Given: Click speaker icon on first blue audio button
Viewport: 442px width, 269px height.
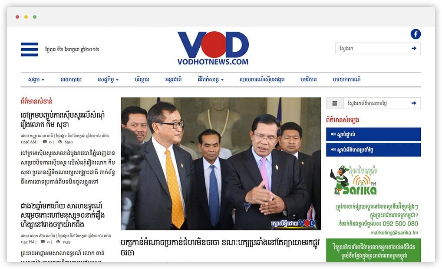Looking at the screenshot, I should (x=333, y=134).
